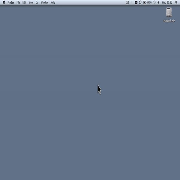
Task: Click the dark rectangular icon left of sync
Action: point(136,2)
